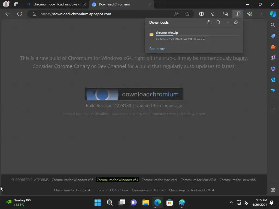Go back to the previous page
The height and width of the screenshot is (209, 279).
point(8,14)
